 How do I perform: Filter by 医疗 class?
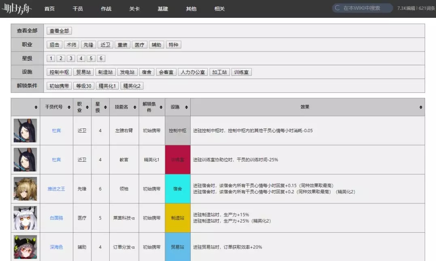[x=139, y=45]
